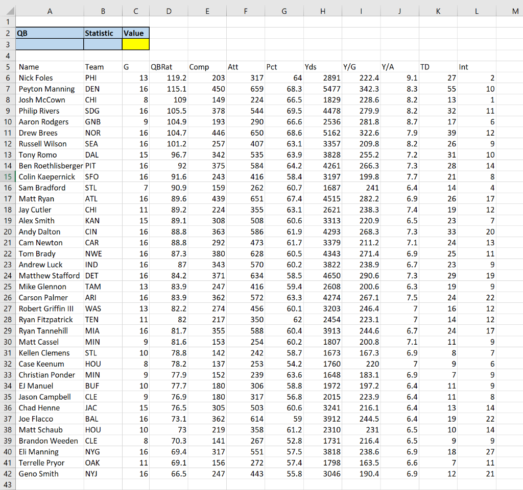This screenshot has width=523, height=490.
Task: Click the Att column label
Action: point(233,67)
